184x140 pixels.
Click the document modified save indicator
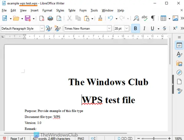click(5, 138)
